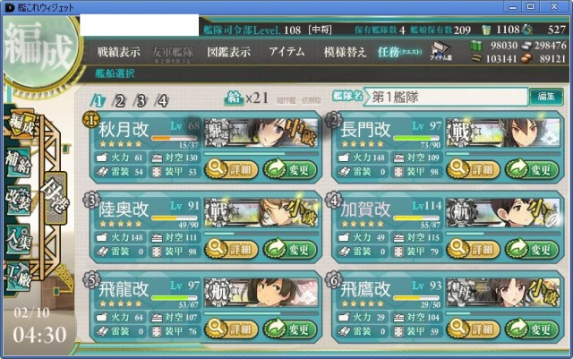The image size is (573, 359).
Task: Open the アイテム屋 item shop icon
Action: pyautogui.click(x=441, y=51)
